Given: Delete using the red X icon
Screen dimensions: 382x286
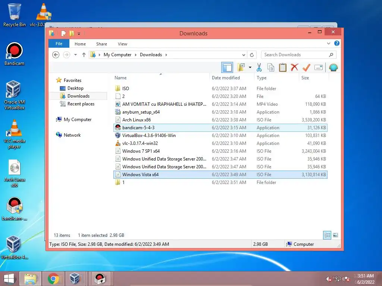Looking at the screenshot, I should [294, 67].
